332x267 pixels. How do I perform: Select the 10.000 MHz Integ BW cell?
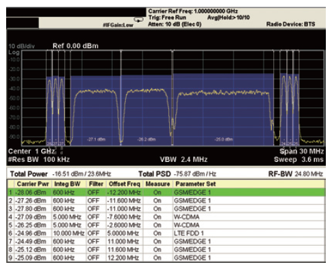tap(69, 234)
